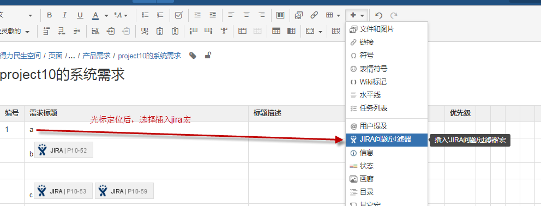541x206 pixels.
Task: Open the 产品需求 breadcrumb link
Action: pos(97,56)
